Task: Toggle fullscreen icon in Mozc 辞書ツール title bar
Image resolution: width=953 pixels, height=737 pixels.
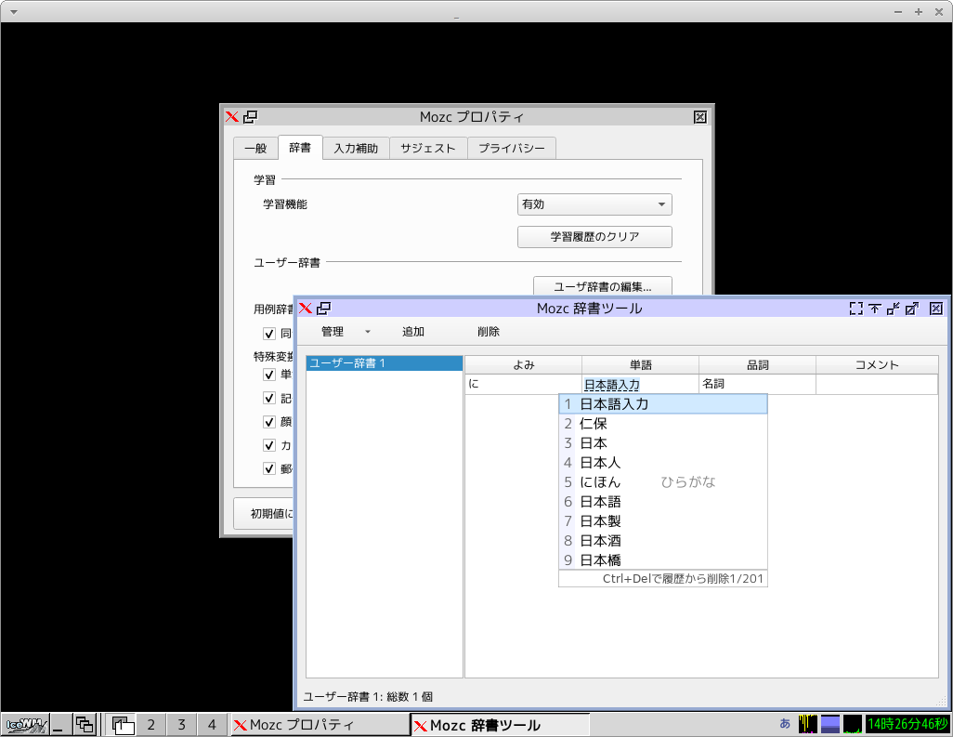Action: [855, 309]
